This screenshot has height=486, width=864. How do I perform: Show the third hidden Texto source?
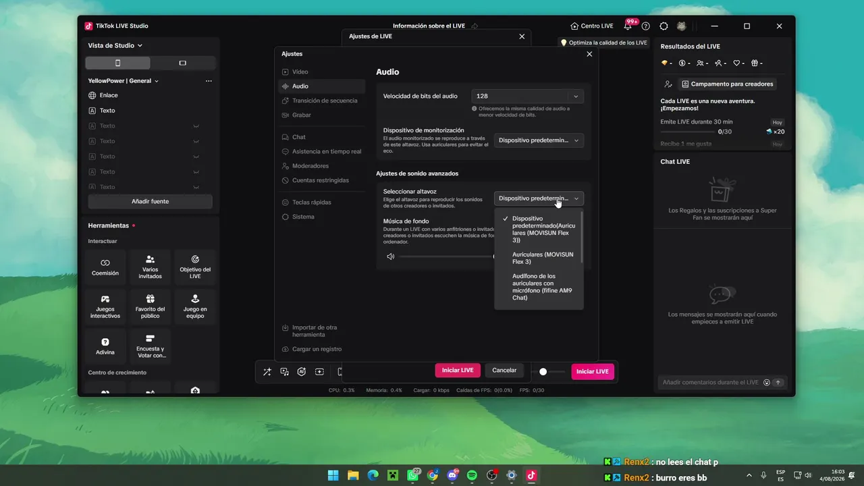coord(196,157)
